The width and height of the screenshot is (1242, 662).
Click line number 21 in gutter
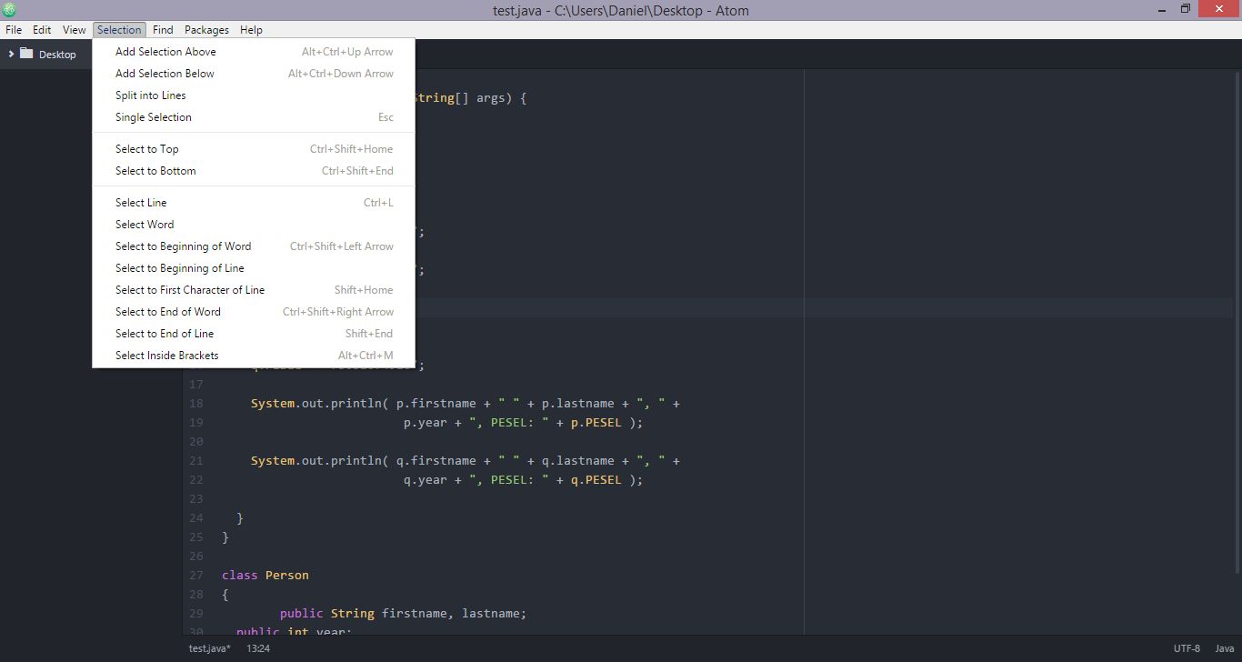tap(196, 461)
